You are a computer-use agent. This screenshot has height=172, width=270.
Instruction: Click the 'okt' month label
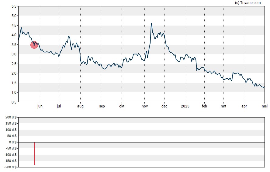coord(122,106)
